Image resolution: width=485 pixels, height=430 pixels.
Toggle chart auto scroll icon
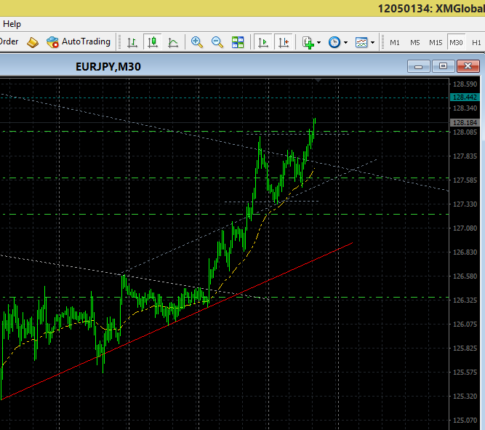pyautogui.click(x=263, y=42)
